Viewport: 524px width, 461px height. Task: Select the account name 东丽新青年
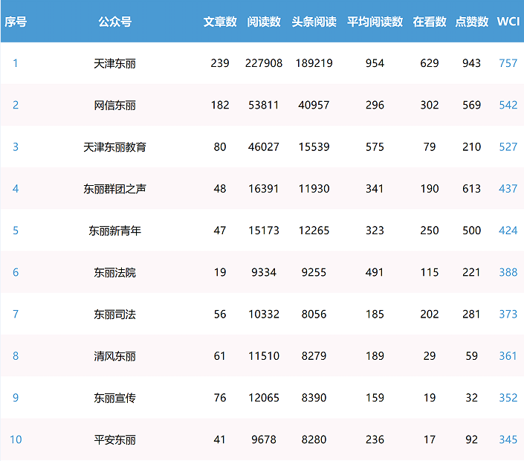pos(115,230)
